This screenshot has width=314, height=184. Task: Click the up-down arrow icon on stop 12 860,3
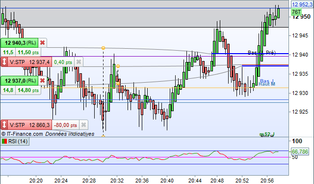(4, 125)
